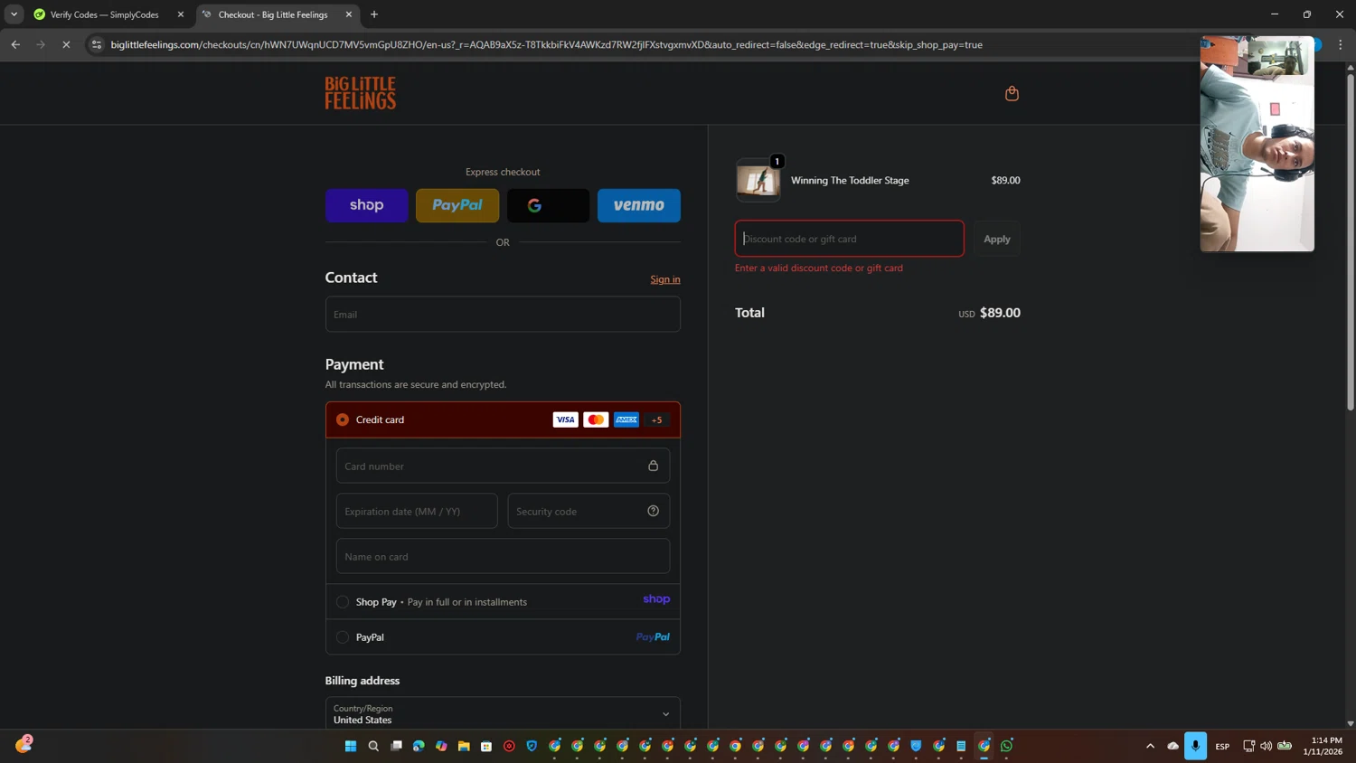Click the lock icon in Card number field
Image resolution: width=1356 pixels, height=763 pixels.
point(653,466)
